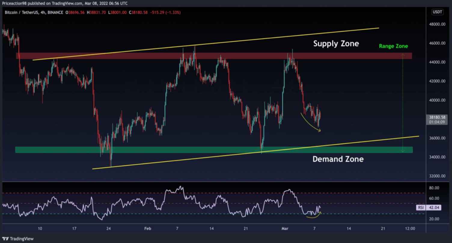Click the Mar label on time axis
The image size is (452, 243).
(285, 229)
